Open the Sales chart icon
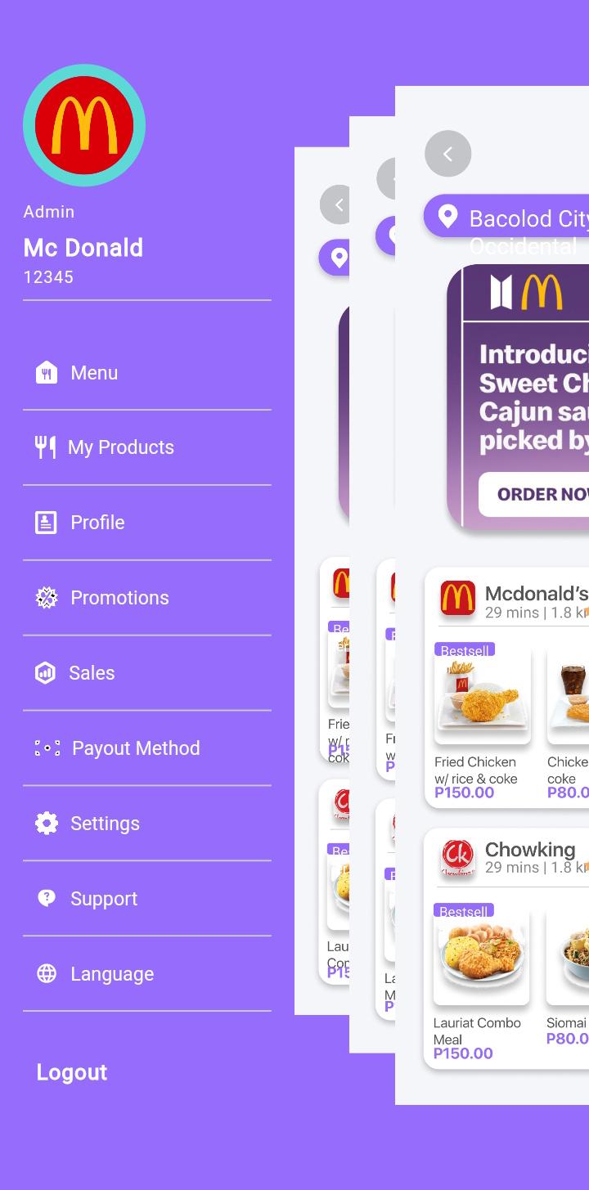 [x=45, y=673]
